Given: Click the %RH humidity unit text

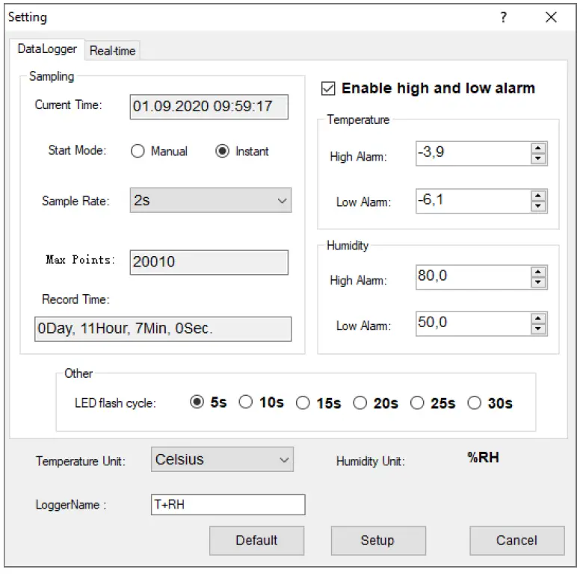Looking at the screenshot, I should point(483,457).
